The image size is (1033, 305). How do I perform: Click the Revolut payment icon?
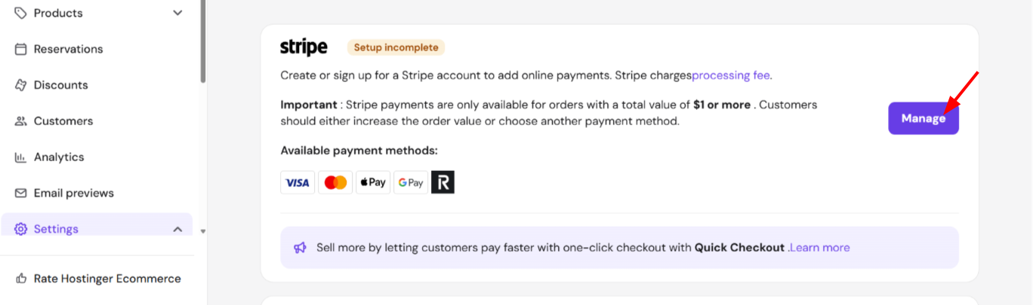(443, 182)
